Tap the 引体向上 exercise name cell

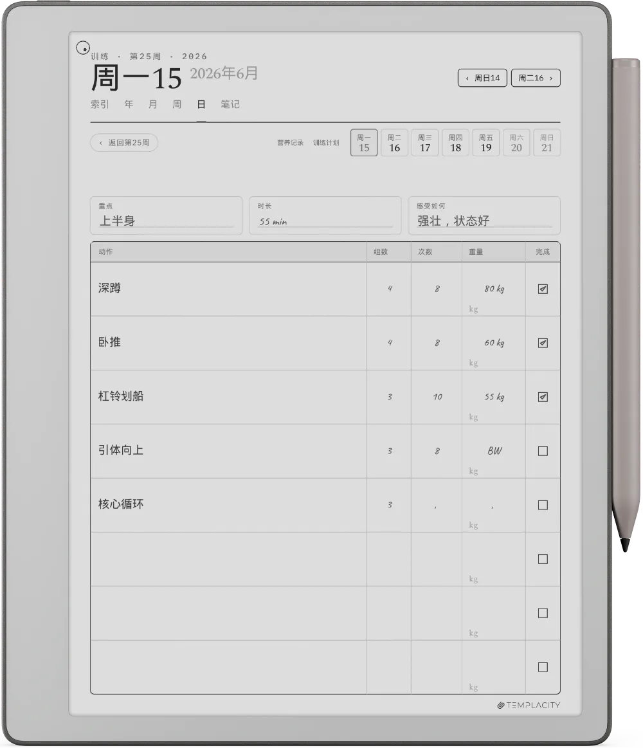coord(228,451)
